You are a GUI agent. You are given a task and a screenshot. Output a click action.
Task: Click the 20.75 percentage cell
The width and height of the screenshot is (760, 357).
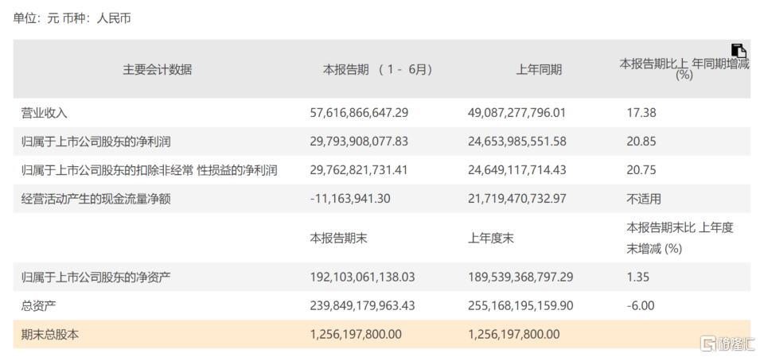(x=641, y=170)
